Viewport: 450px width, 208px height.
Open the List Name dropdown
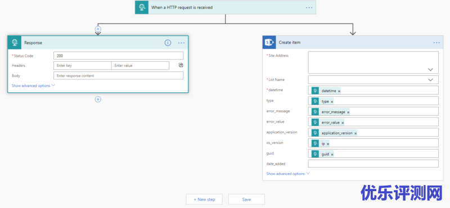(430, 80)
